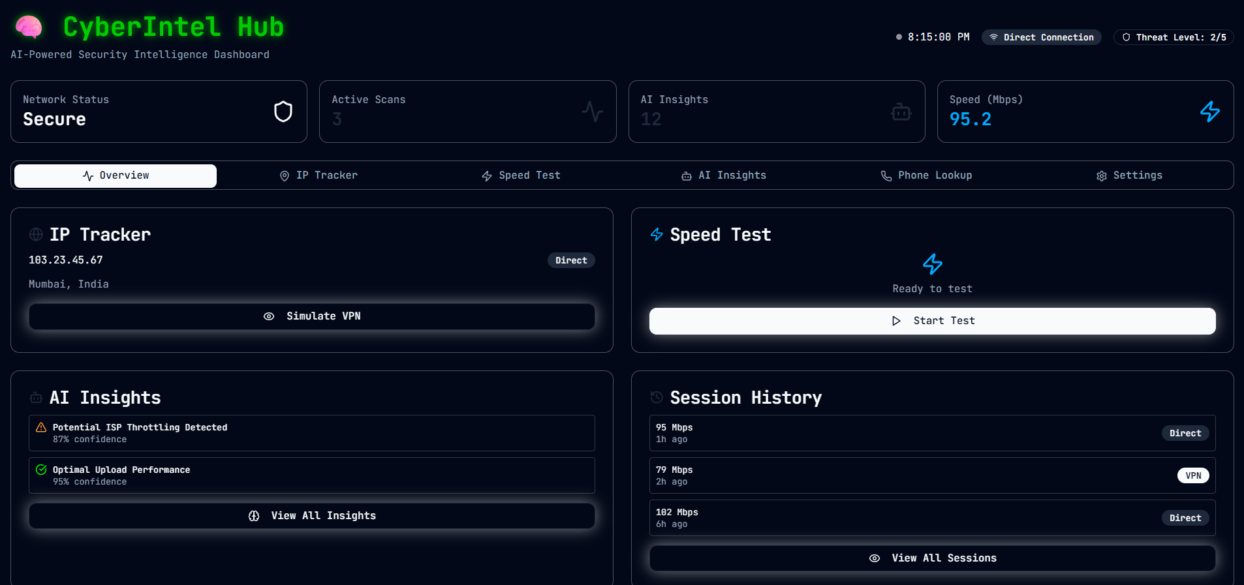Screen dimensions: 1244x585
Task: Click View All Sessions button
Action: click(932, 558)
